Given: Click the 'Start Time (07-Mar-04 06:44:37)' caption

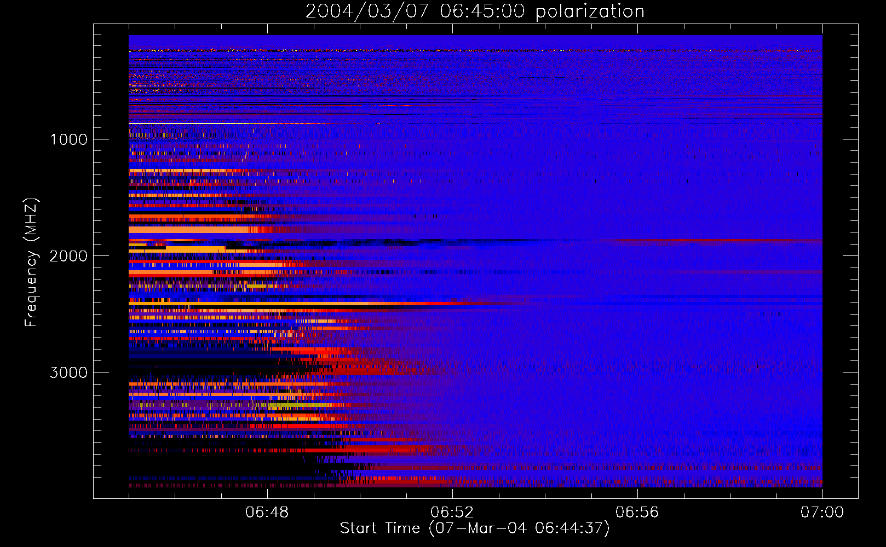Looking at the screenshot, I should pyautogui.click(x=475, y=528).
